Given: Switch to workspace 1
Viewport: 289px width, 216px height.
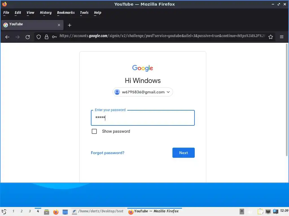Looking at the screenshot, I should click(13, 211).
